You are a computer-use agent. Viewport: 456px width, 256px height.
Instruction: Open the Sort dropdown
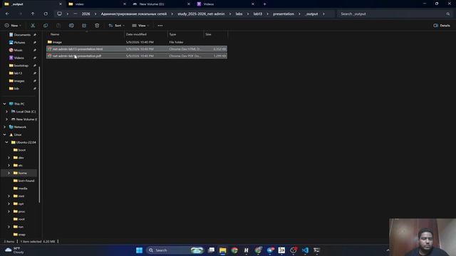[x=116, y=26]
